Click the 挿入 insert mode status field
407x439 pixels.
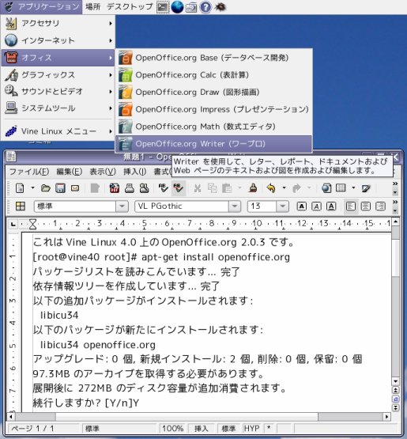point(201,429)
